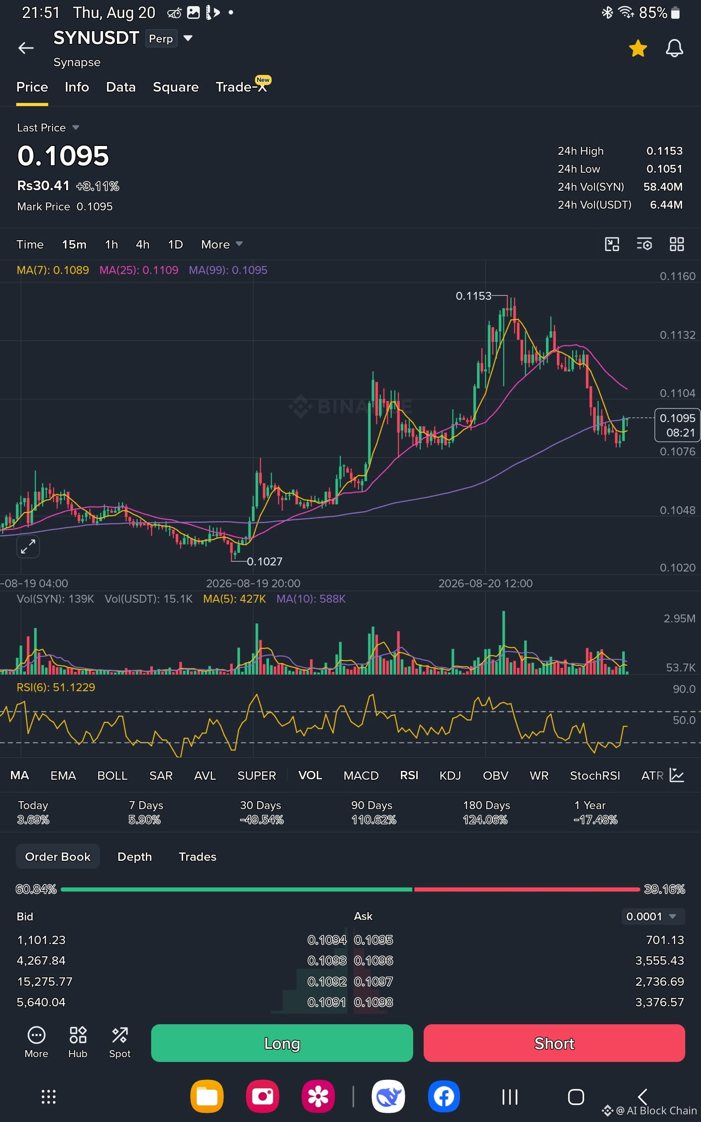The width and height of the screenshot is (701, 1122).
Task: Select the Price tab
Action: tap(32, 87)
